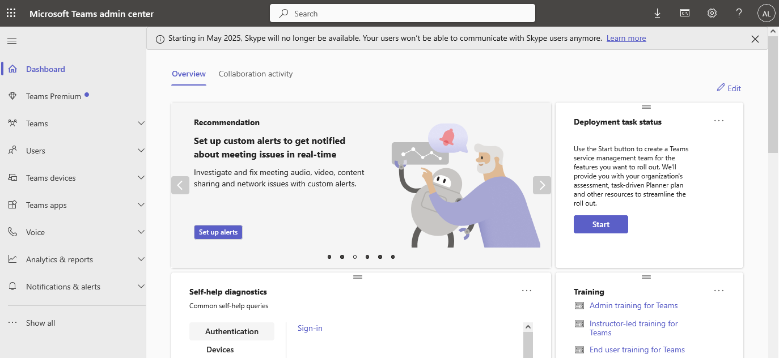Viewport: 779px width, 358px height.
Task: Click the Set up alerts button
Action: point(218,232)
